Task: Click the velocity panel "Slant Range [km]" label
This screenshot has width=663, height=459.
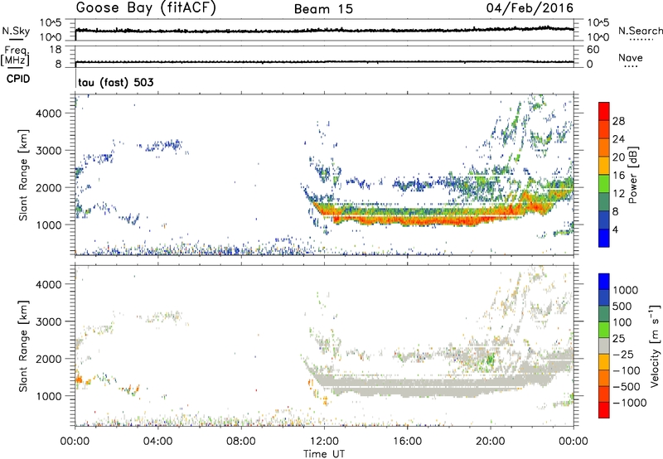Action: click(x=23, y=345)
